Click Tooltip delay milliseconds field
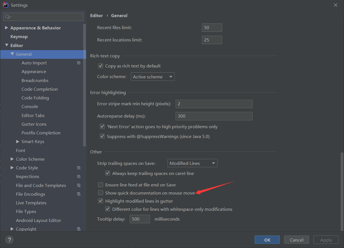 tap(140, 219)
